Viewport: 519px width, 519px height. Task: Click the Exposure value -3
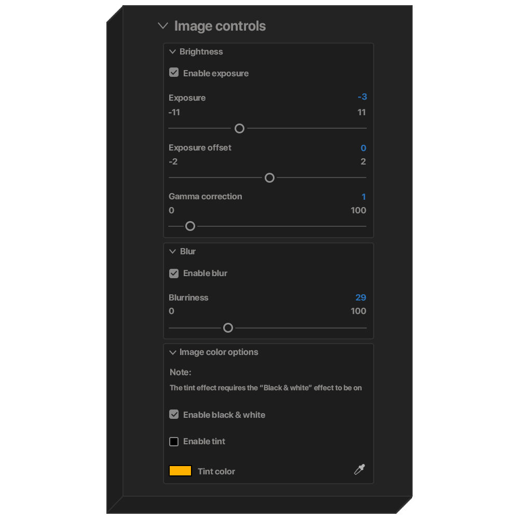[x=362, y=97]
